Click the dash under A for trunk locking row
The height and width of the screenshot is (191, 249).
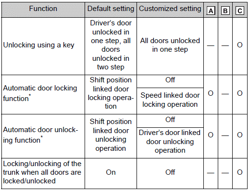[211, 173]
